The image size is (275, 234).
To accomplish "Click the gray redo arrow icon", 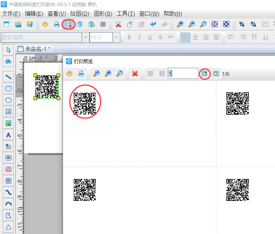I will (x=165, y=24).
